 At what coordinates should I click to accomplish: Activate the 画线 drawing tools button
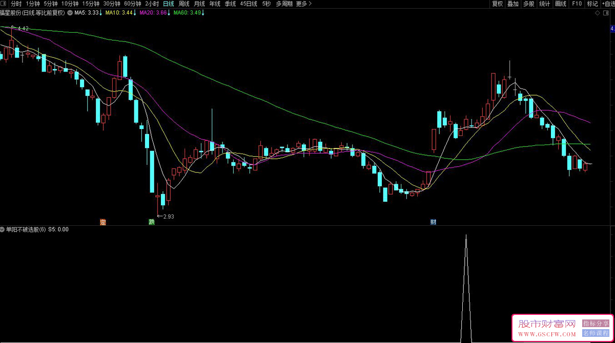coord(561,4)
